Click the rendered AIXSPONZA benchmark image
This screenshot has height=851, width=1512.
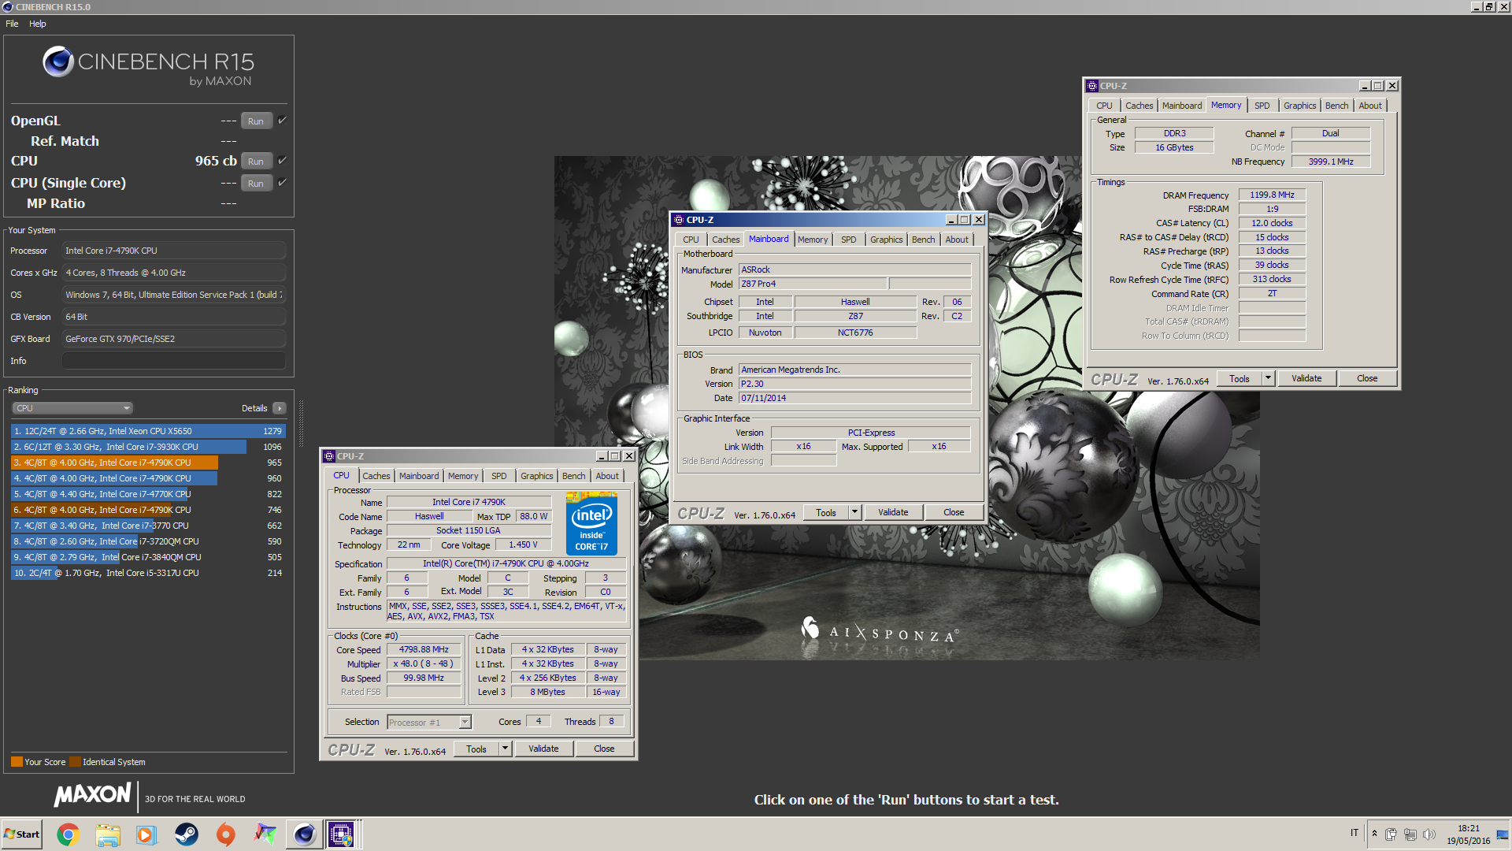click(x=907, y=407)
